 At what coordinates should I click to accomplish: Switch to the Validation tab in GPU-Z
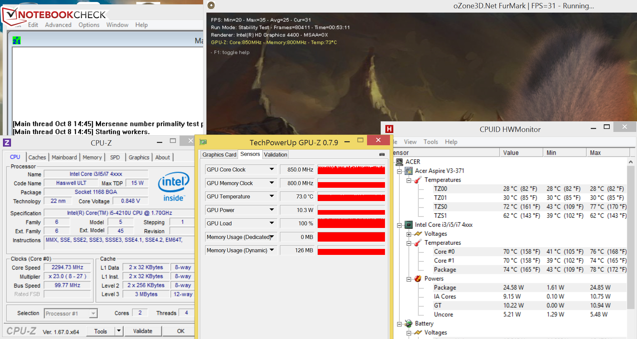click(x=275, y=155)
